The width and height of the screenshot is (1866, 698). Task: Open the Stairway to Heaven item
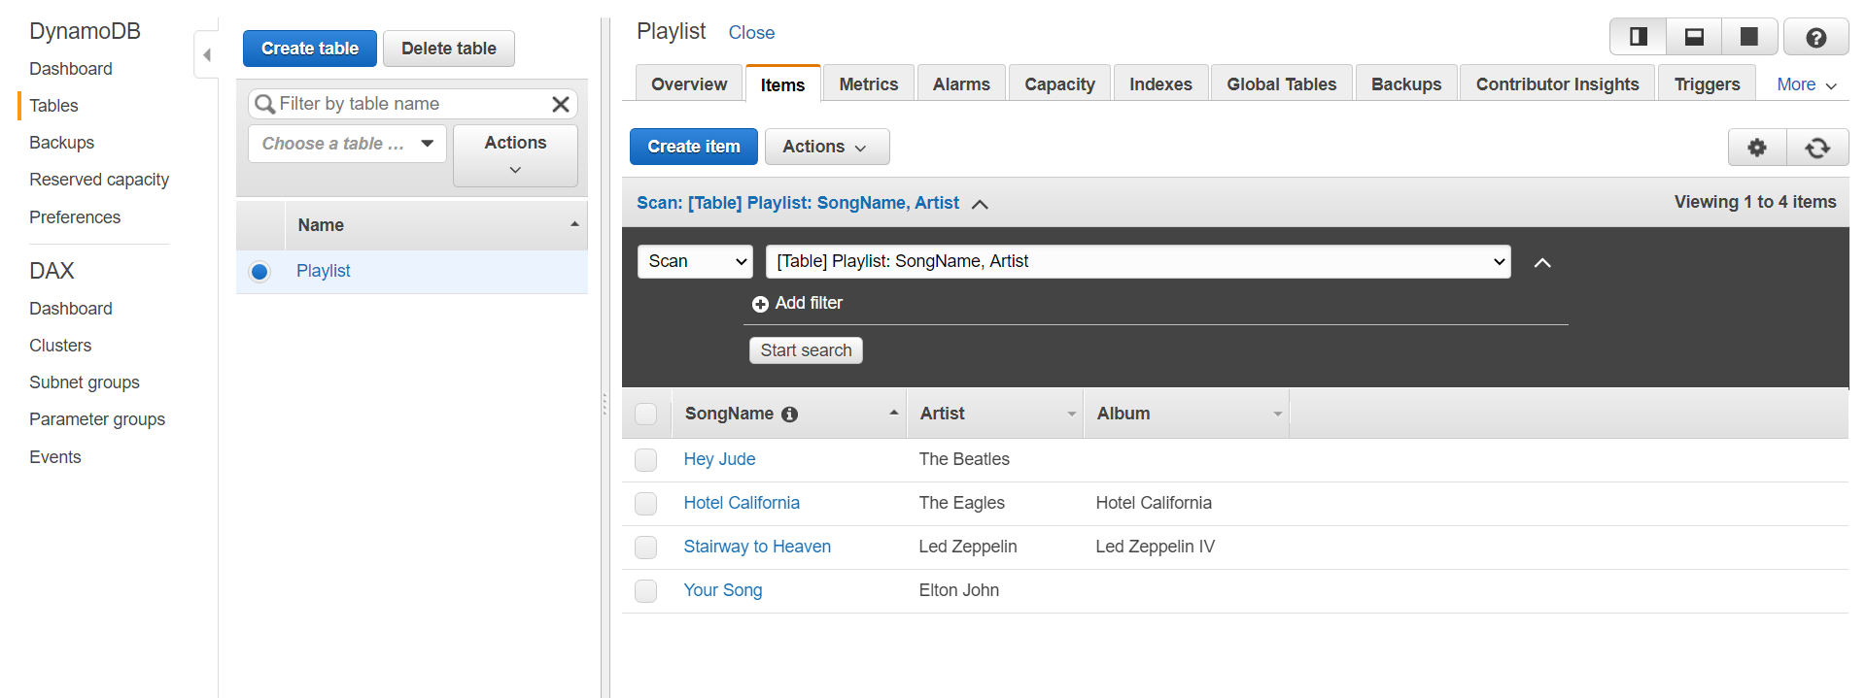[x=757, y=547]
